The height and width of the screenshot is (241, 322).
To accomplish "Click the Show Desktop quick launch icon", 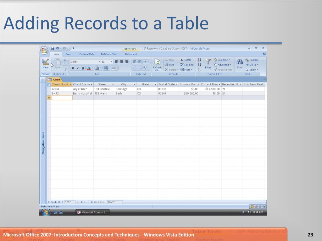I will [x=55, y=212].
